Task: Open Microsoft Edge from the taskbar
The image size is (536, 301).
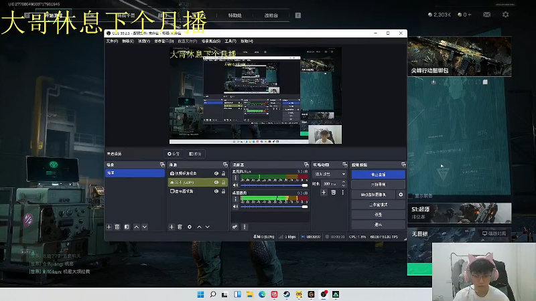Action: point(262,294)
